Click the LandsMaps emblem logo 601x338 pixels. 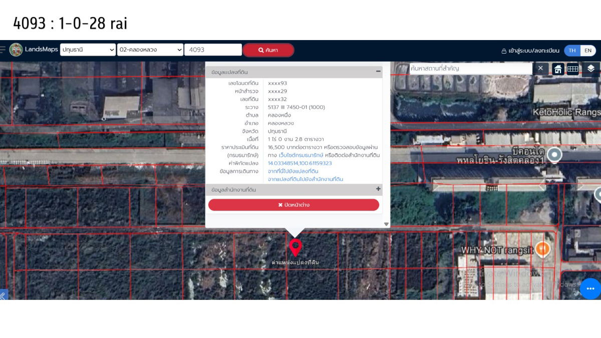tap(16, 50)
